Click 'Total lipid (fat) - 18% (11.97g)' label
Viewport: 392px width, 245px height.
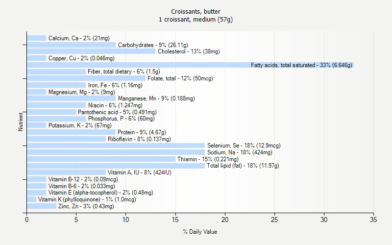point(243,166)
